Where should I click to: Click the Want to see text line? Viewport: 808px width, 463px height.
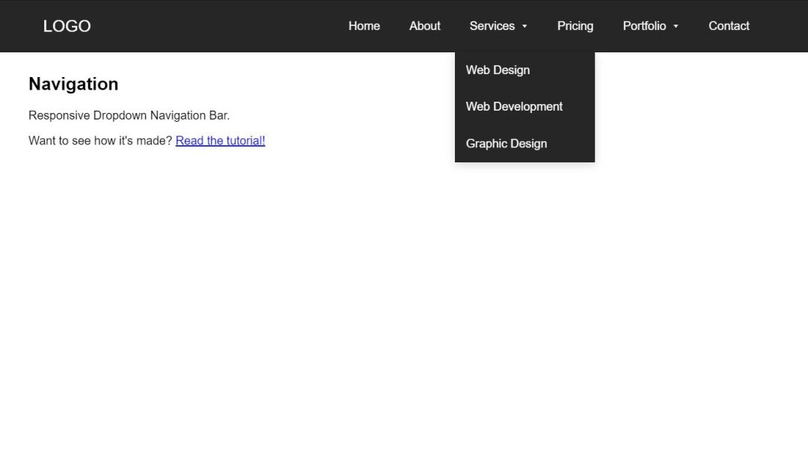pos(100,140)
